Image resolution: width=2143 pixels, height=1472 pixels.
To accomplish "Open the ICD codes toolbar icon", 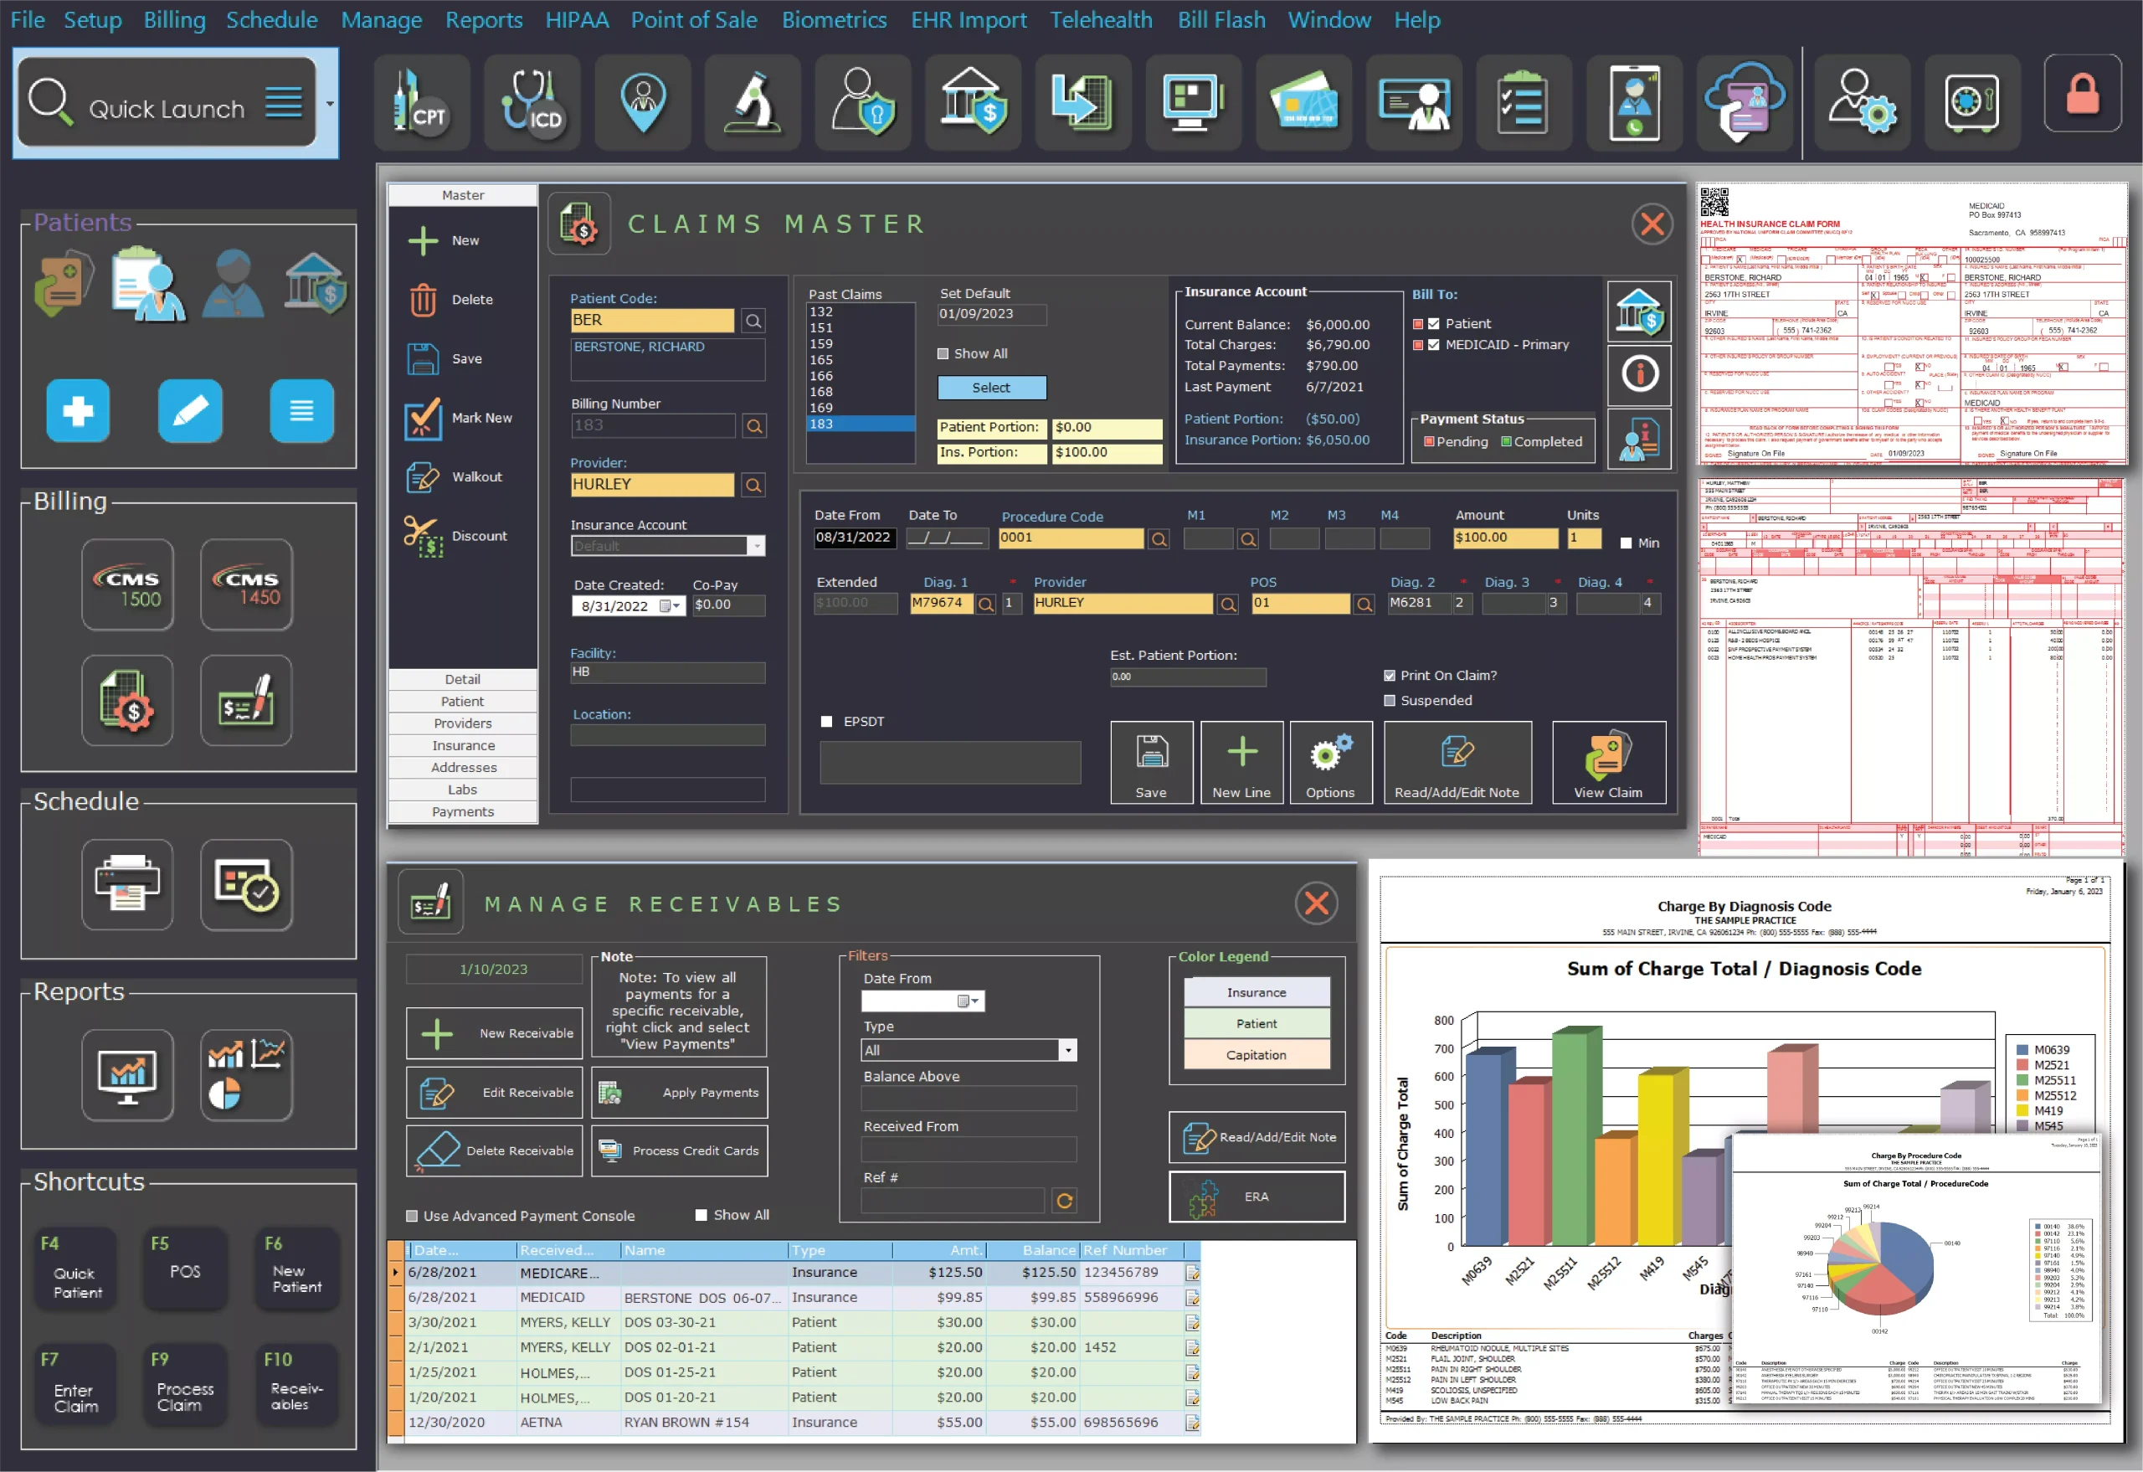I will (532, 102).
